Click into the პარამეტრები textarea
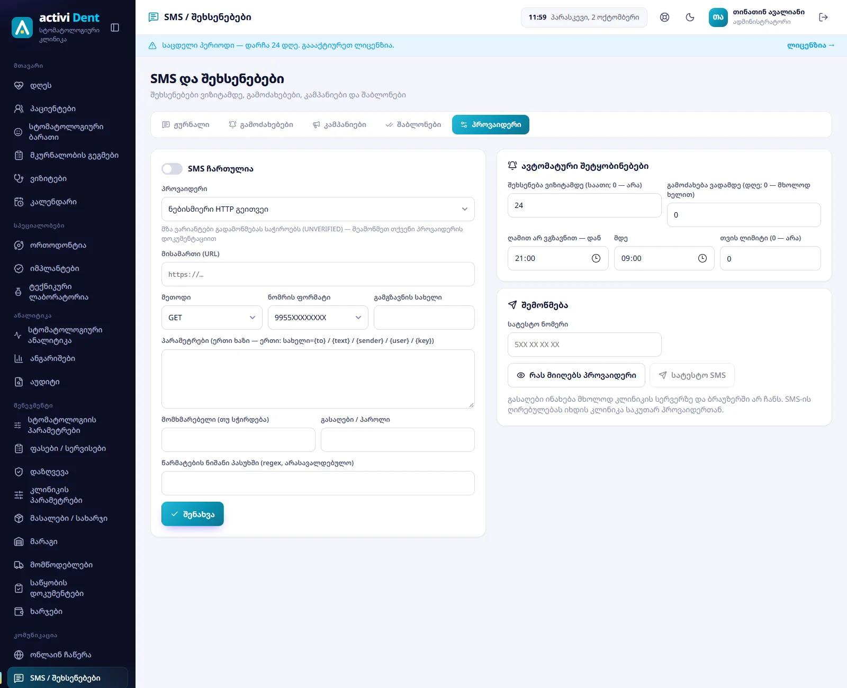Image resolution: width=847 pixels, height=688 pixels. pyautogui.click(x=318, y=379)
